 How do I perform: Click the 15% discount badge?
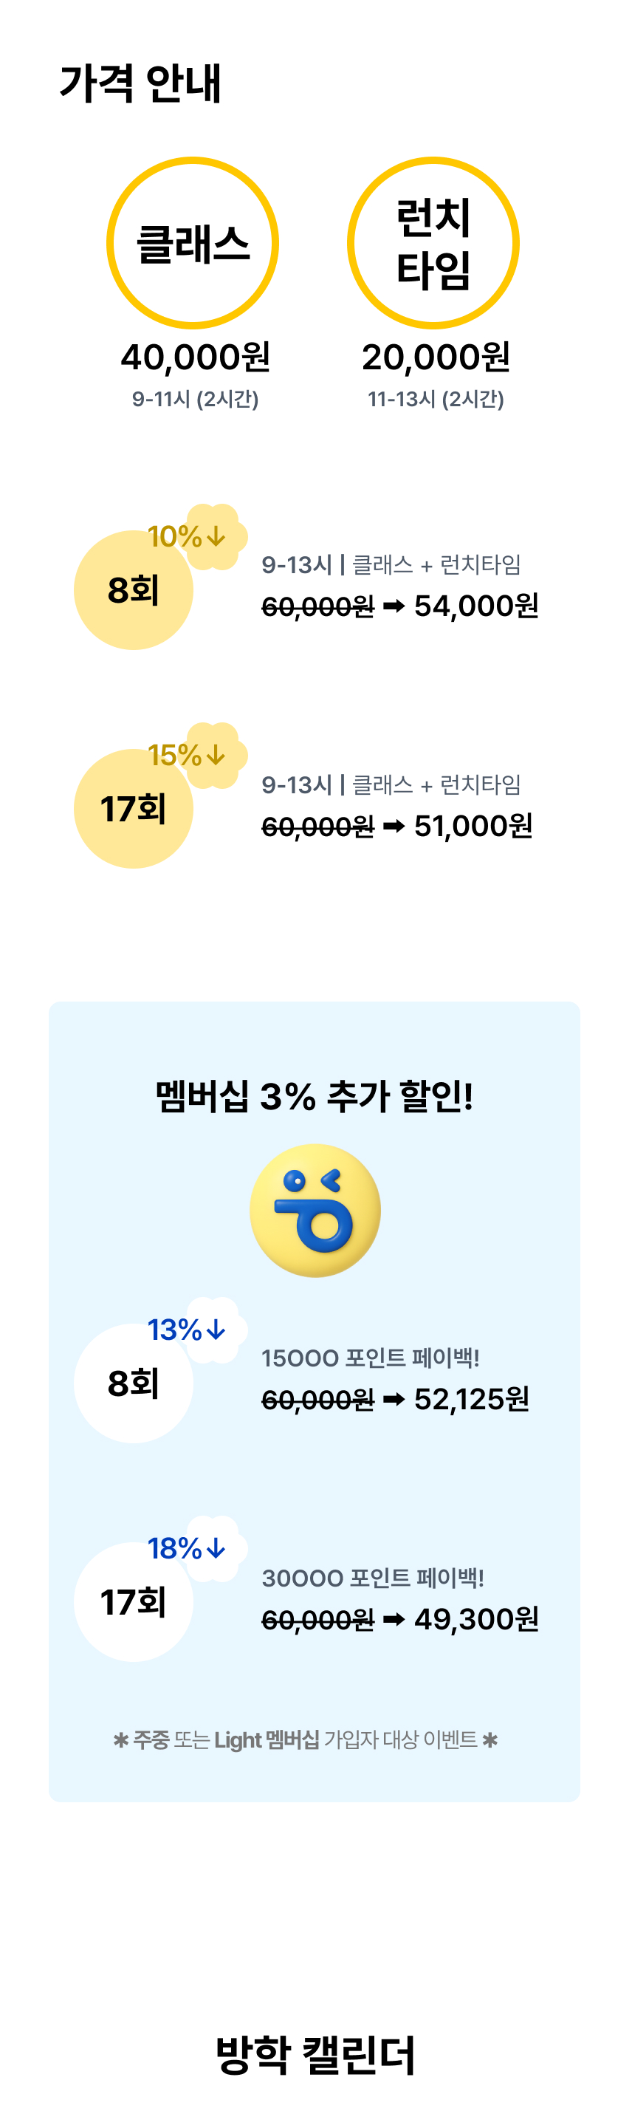click(x=196, y=756)
